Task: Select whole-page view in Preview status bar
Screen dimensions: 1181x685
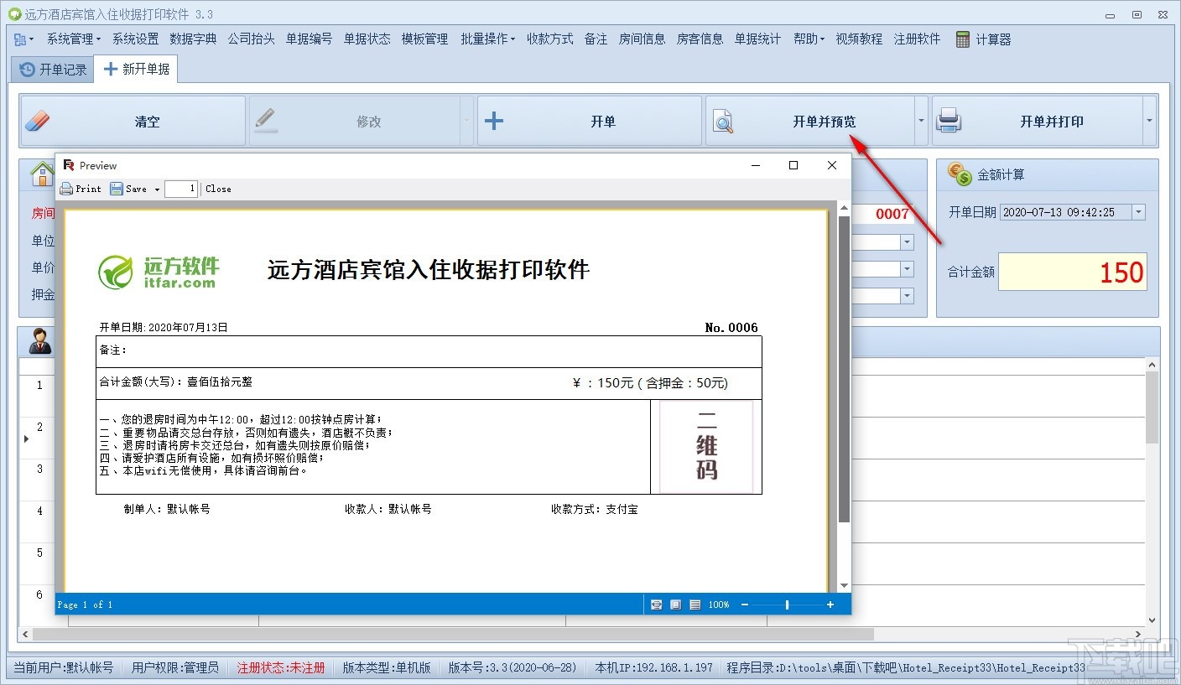Action: (675, 605)
